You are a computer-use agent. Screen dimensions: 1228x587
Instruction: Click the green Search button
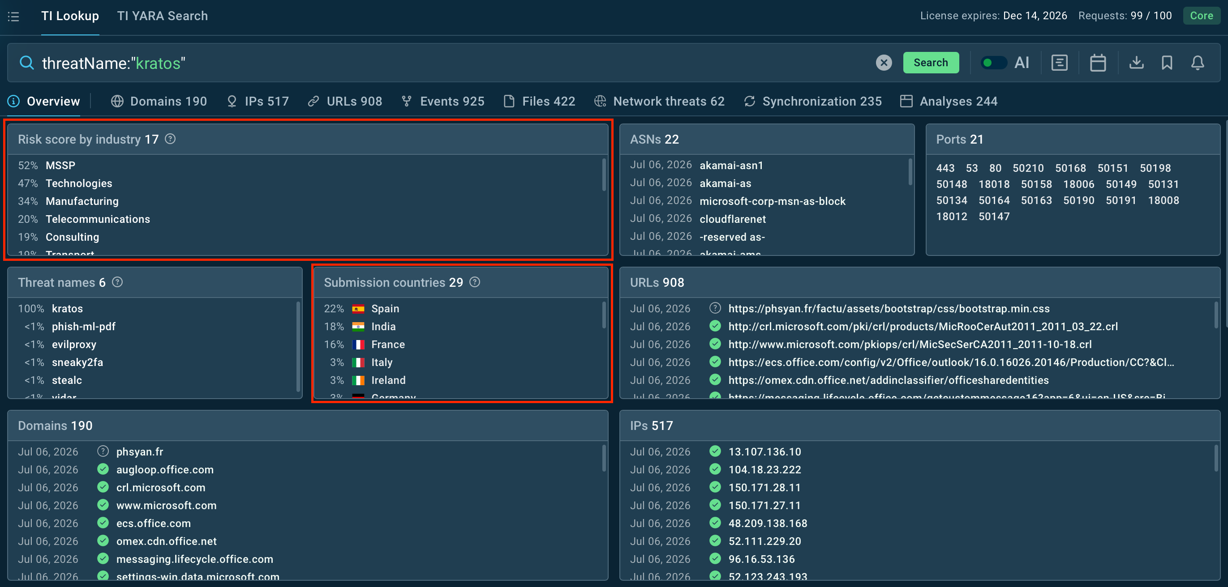pyautogui.click(x=931, y=63)
